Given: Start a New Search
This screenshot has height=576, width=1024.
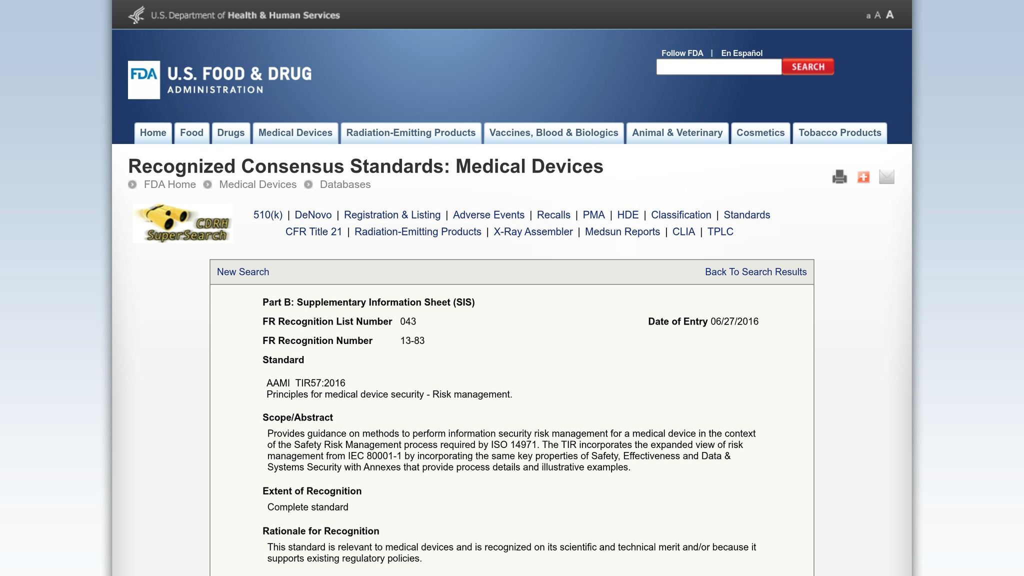Looking at the screenshot, I should coord(243,272).
